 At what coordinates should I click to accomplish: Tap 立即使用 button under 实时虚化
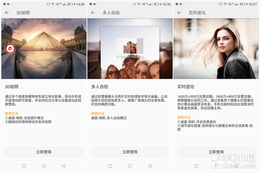[216, 152]
